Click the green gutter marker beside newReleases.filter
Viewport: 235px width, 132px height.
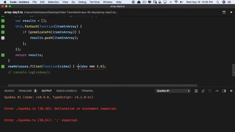3,66
